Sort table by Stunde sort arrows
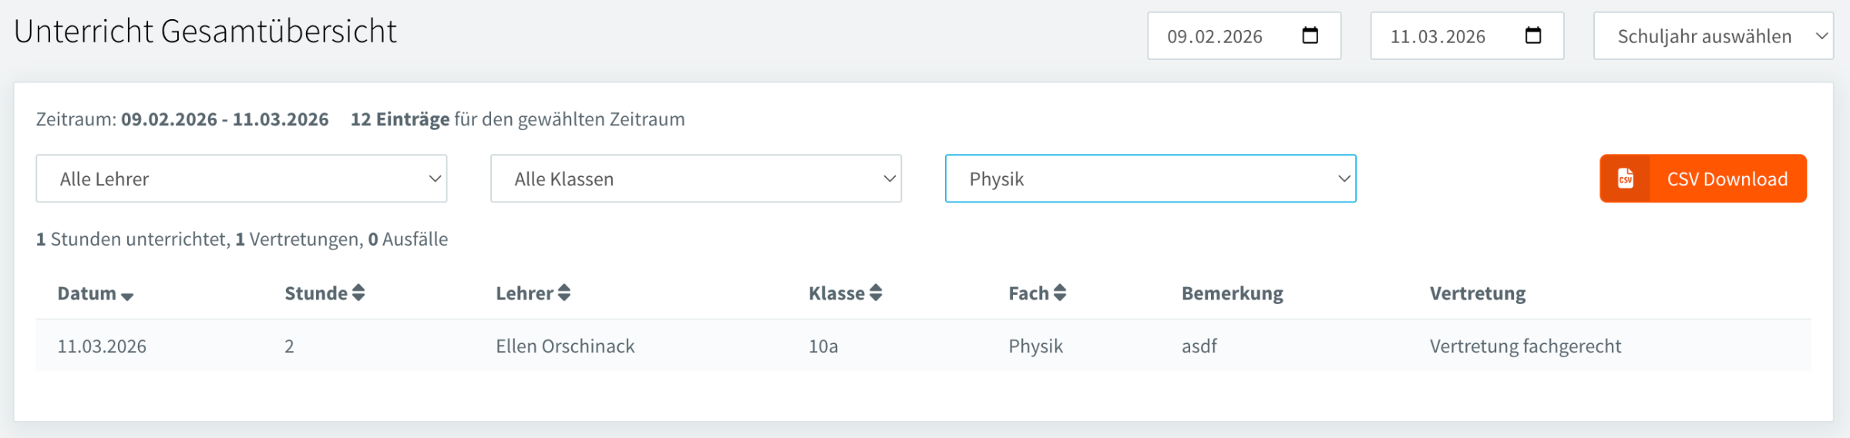1850x438 pixels. [358, 293]
